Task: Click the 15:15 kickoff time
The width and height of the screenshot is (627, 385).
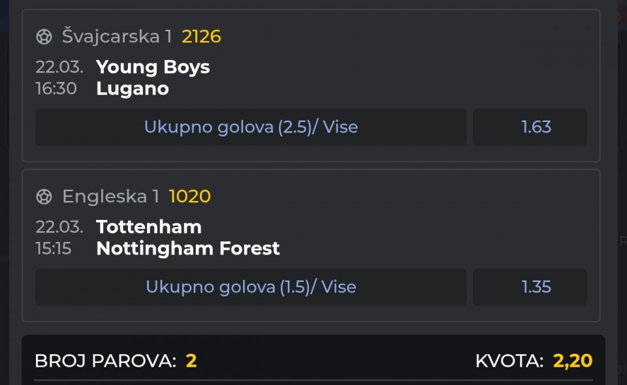Action: point(54,248)
